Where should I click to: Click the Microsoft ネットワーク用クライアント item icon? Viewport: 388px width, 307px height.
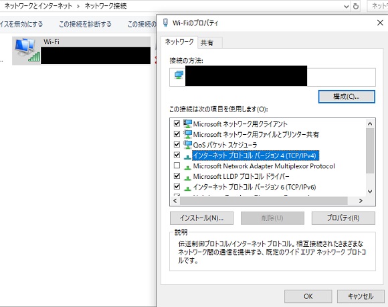187,123
